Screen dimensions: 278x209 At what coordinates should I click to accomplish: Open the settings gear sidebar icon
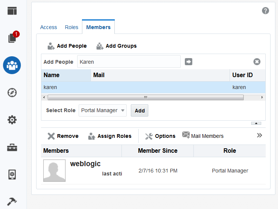point(12,120)
